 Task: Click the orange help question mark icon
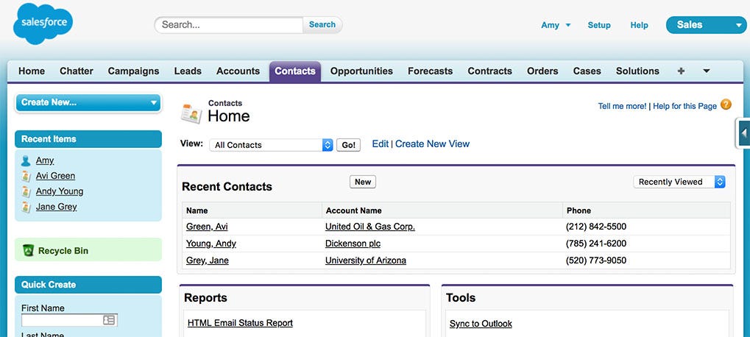[x=726, y=104]
